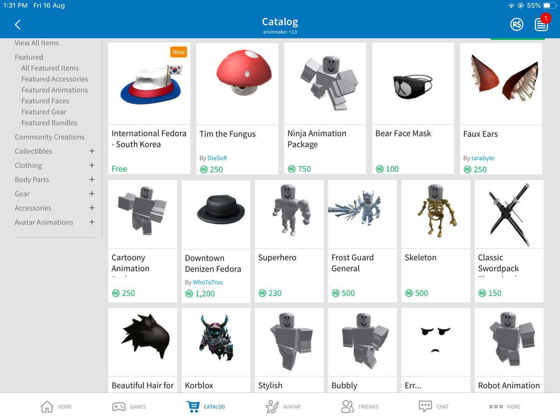Open Stylish animation item image
560x420 pixels.
click(x=289, y=342)
